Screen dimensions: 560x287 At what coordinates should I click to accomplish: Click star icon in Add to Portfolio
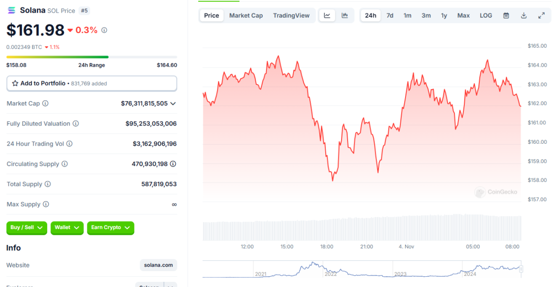pyautogui.click(x=15, y=84)
